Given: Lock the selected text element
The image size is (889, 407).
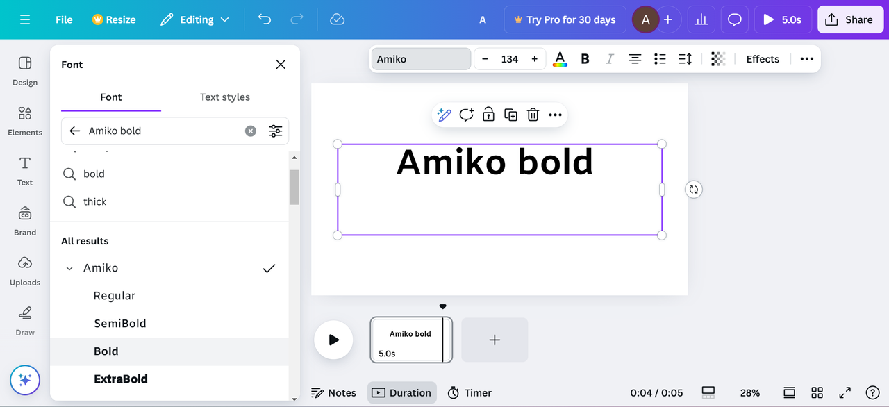Looking at the screenshot, I should click(488, 115).
